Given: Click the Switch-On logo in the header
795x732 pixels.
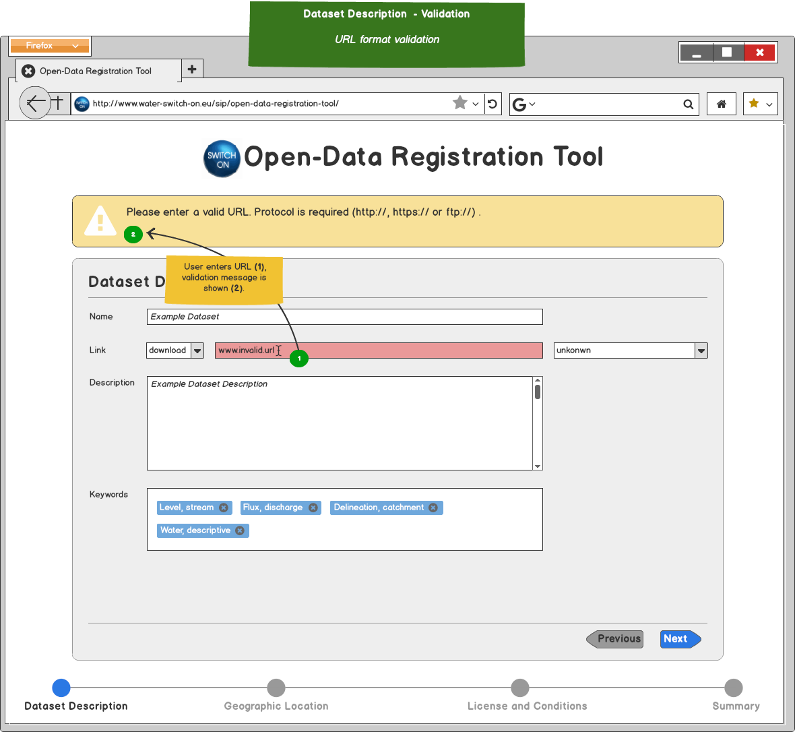Looking at the screenshot, I should click(222, 159).
